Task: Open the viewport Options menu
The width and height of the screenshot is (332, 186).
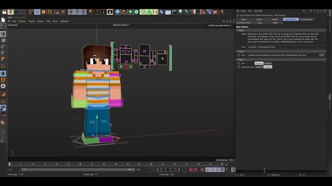Action: 40,21
